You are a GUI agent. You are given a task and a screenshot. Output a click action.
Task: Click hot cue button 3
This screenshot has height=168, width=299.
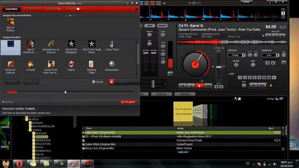[282, 35]
